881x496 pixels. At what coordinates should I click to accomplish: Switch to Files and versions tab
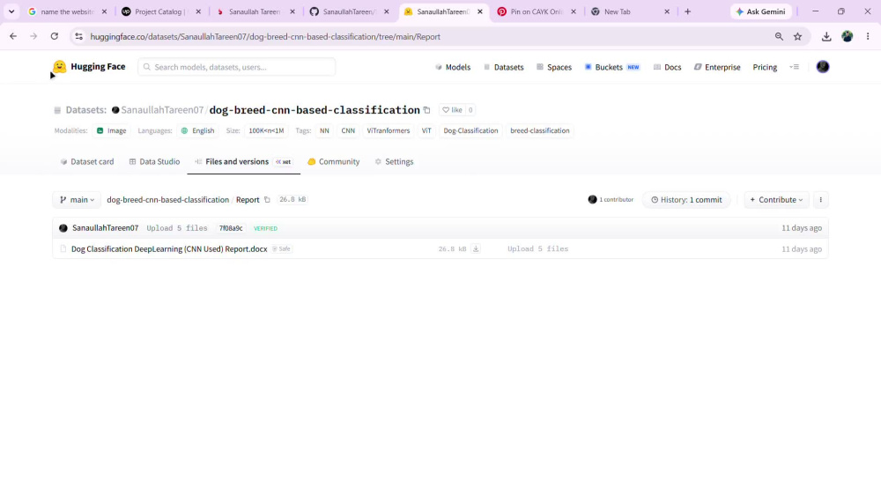(243, 162)
